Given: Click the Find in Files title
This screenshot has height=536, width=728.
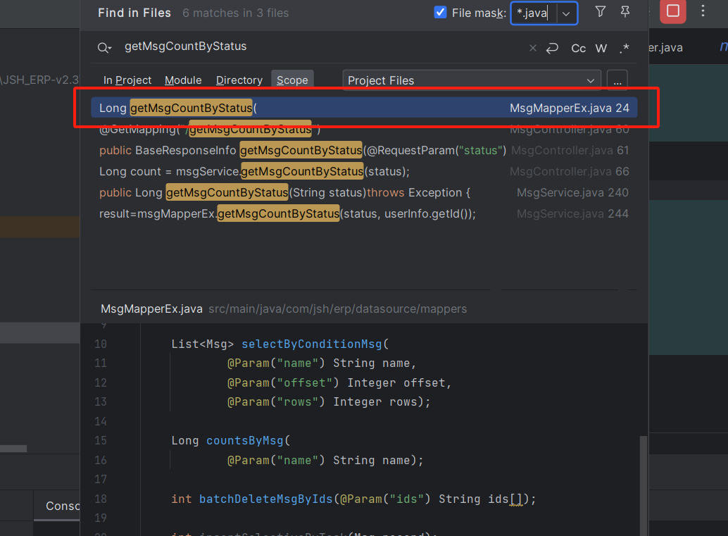Looking at the screenshot, I should pos(134,13).
